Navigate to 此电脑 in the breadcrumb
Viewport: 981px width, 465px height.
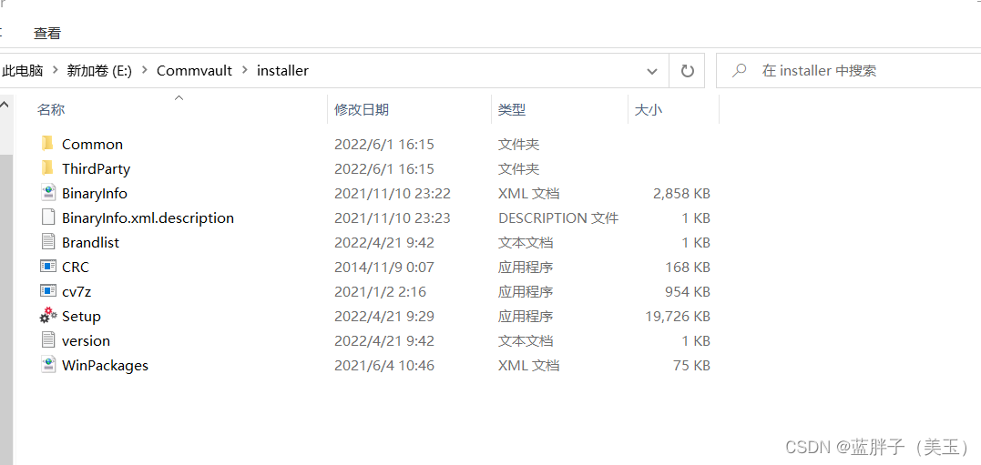[22, 71]
